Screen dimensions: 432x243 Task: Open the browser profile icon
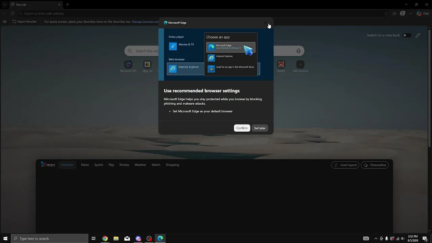(403, 13)
